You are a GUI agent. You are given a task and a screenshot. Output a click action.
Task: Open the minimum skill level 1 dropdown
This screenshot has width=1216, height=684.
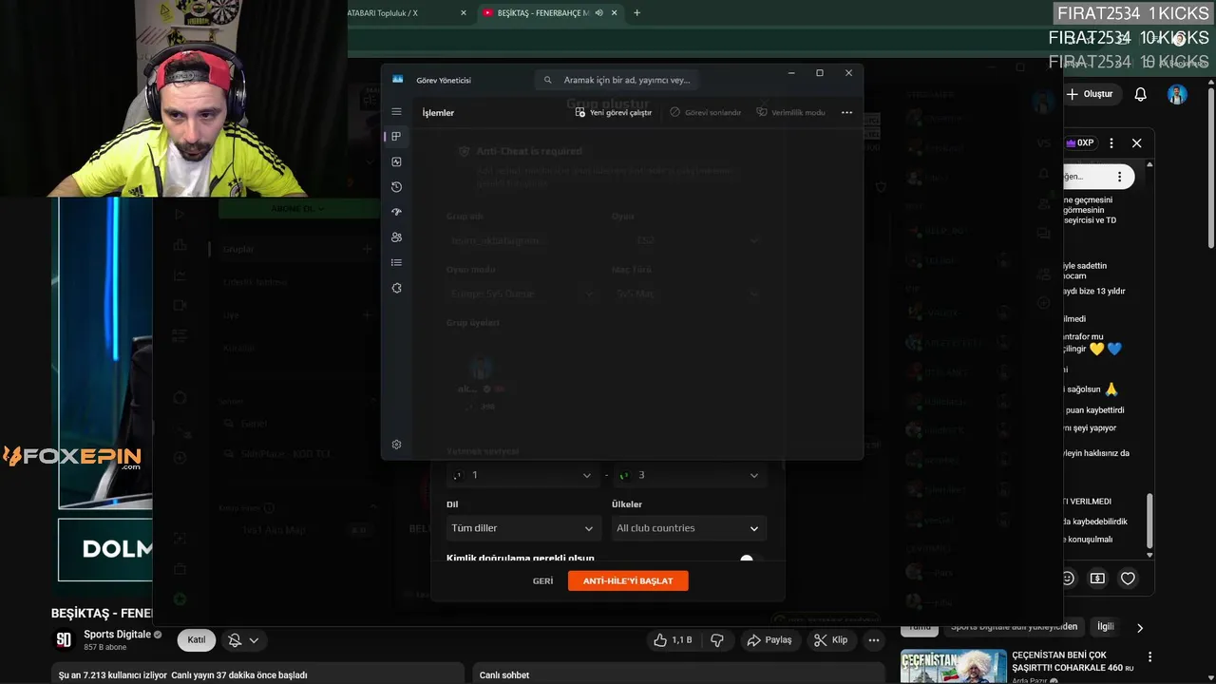522,475
